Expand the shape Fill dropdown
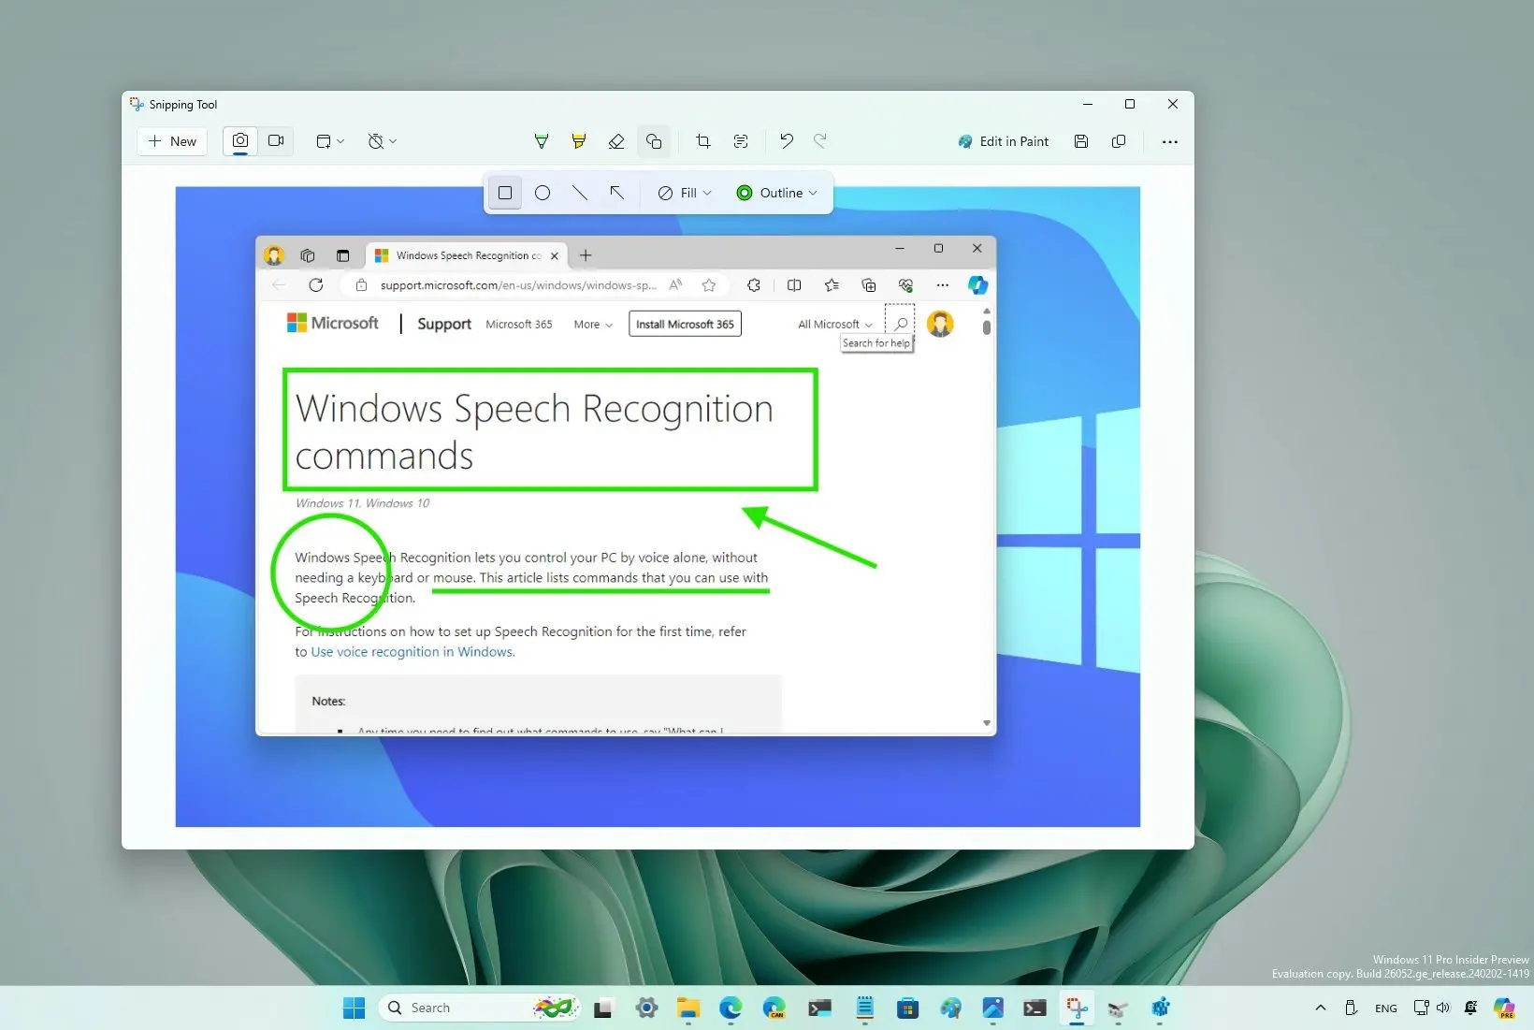Image resolution: width=1534 pixels, height=1030 pixels. coord(685,193)
